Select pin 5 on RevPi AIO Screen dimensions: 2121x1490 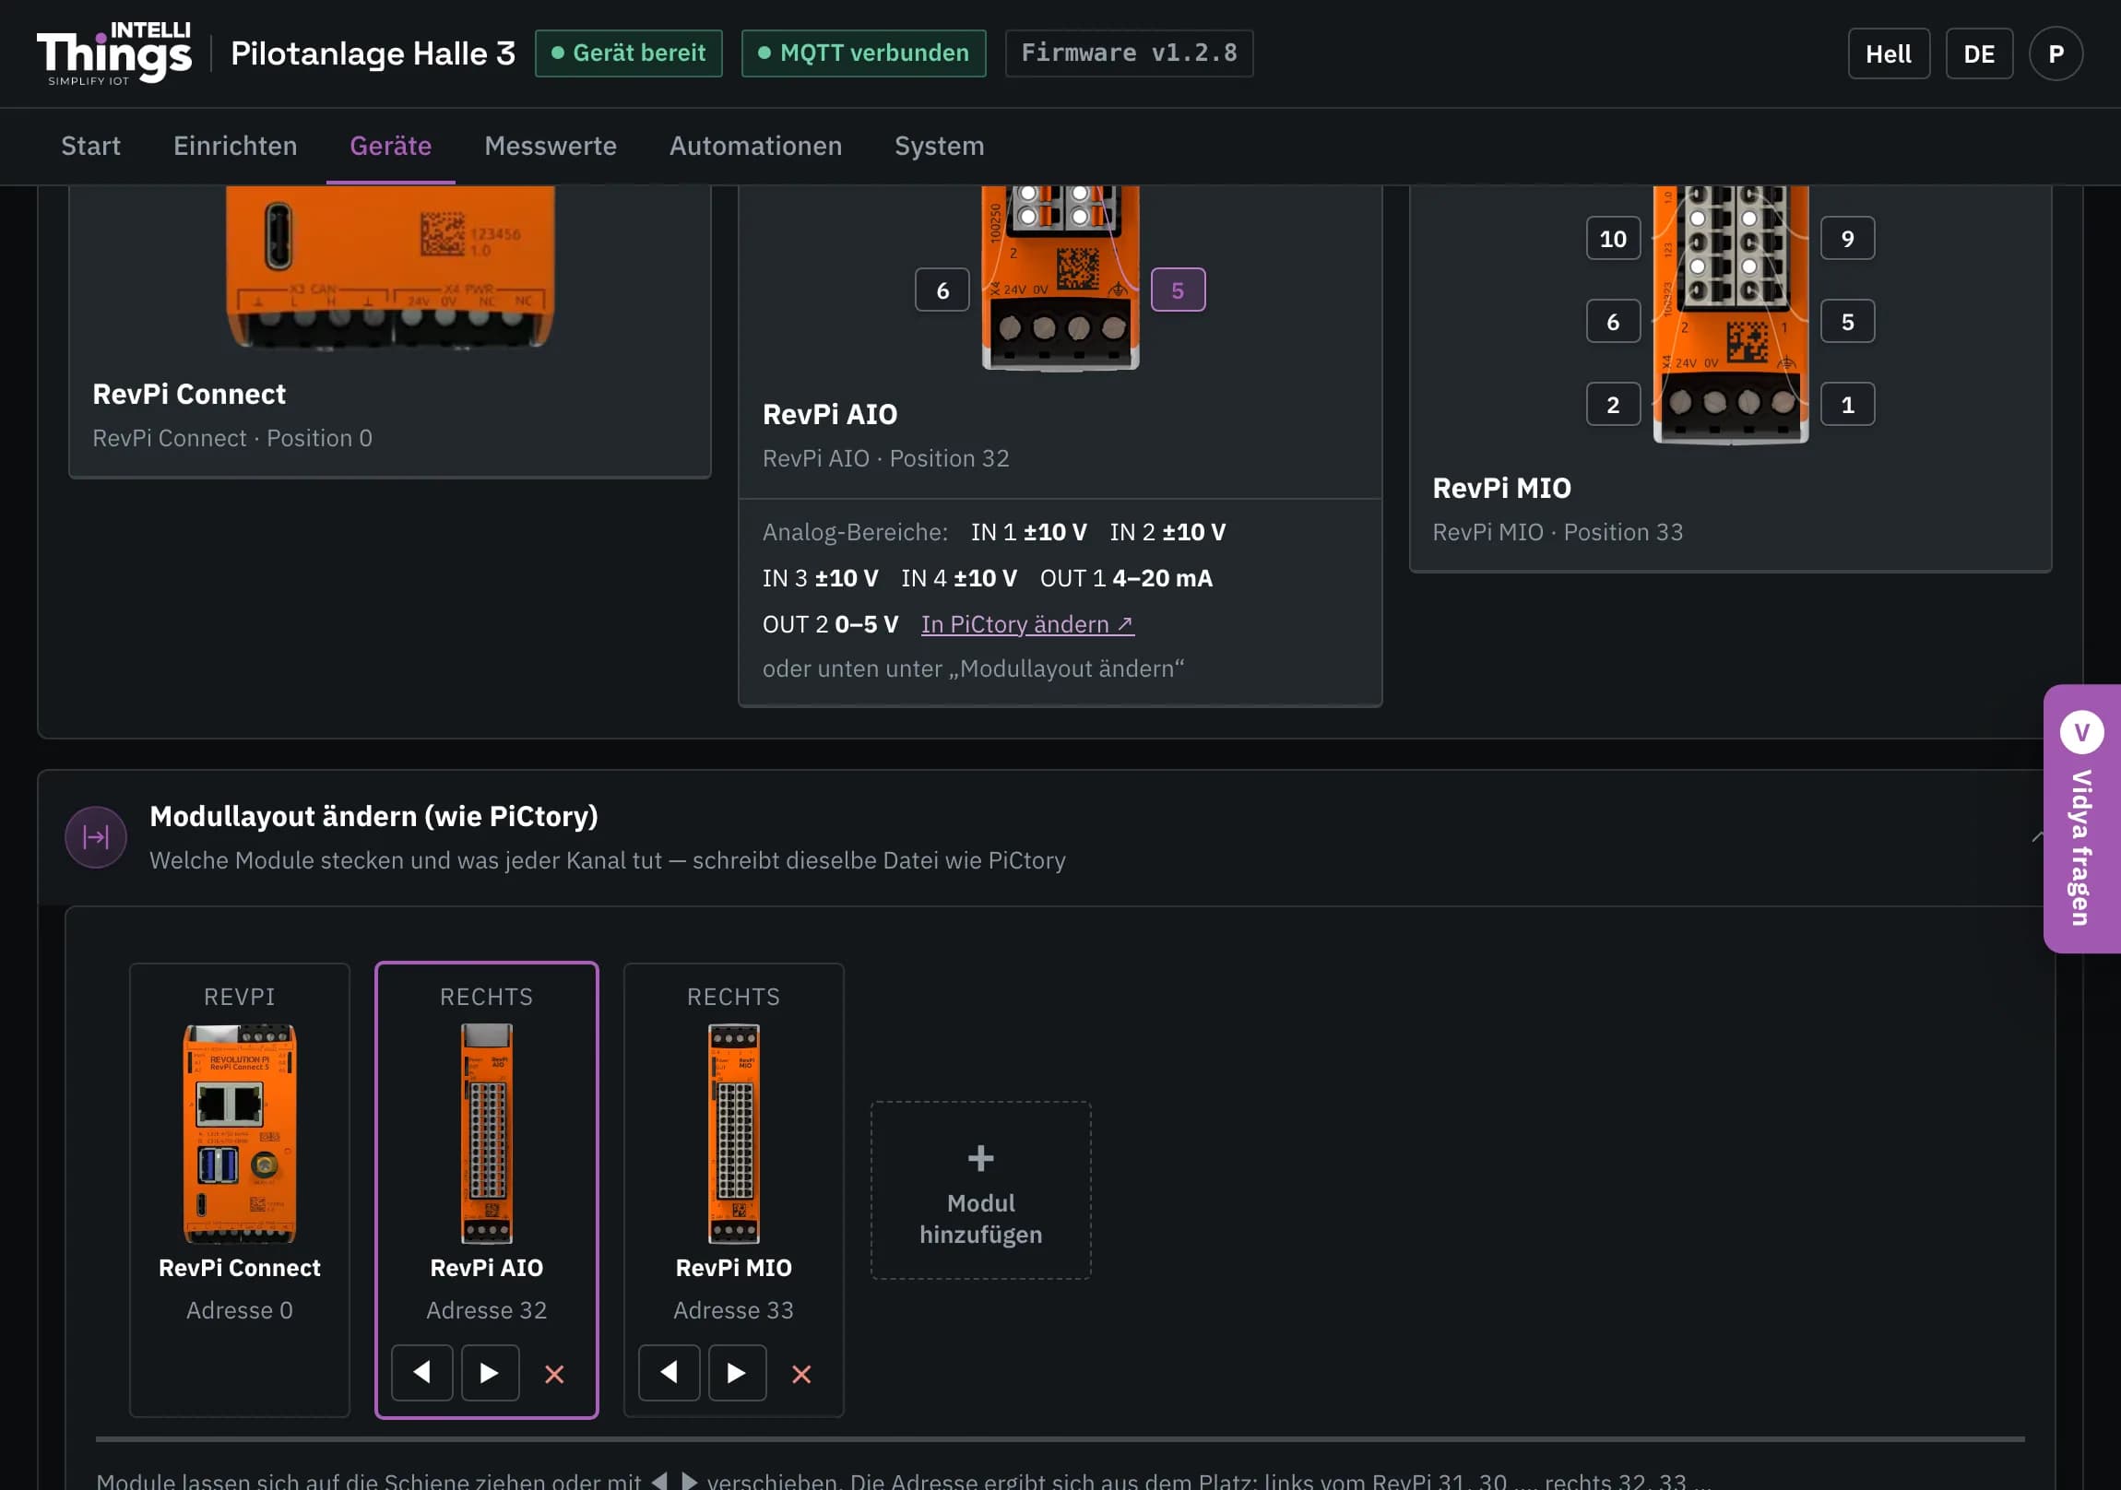point(1178,290)
